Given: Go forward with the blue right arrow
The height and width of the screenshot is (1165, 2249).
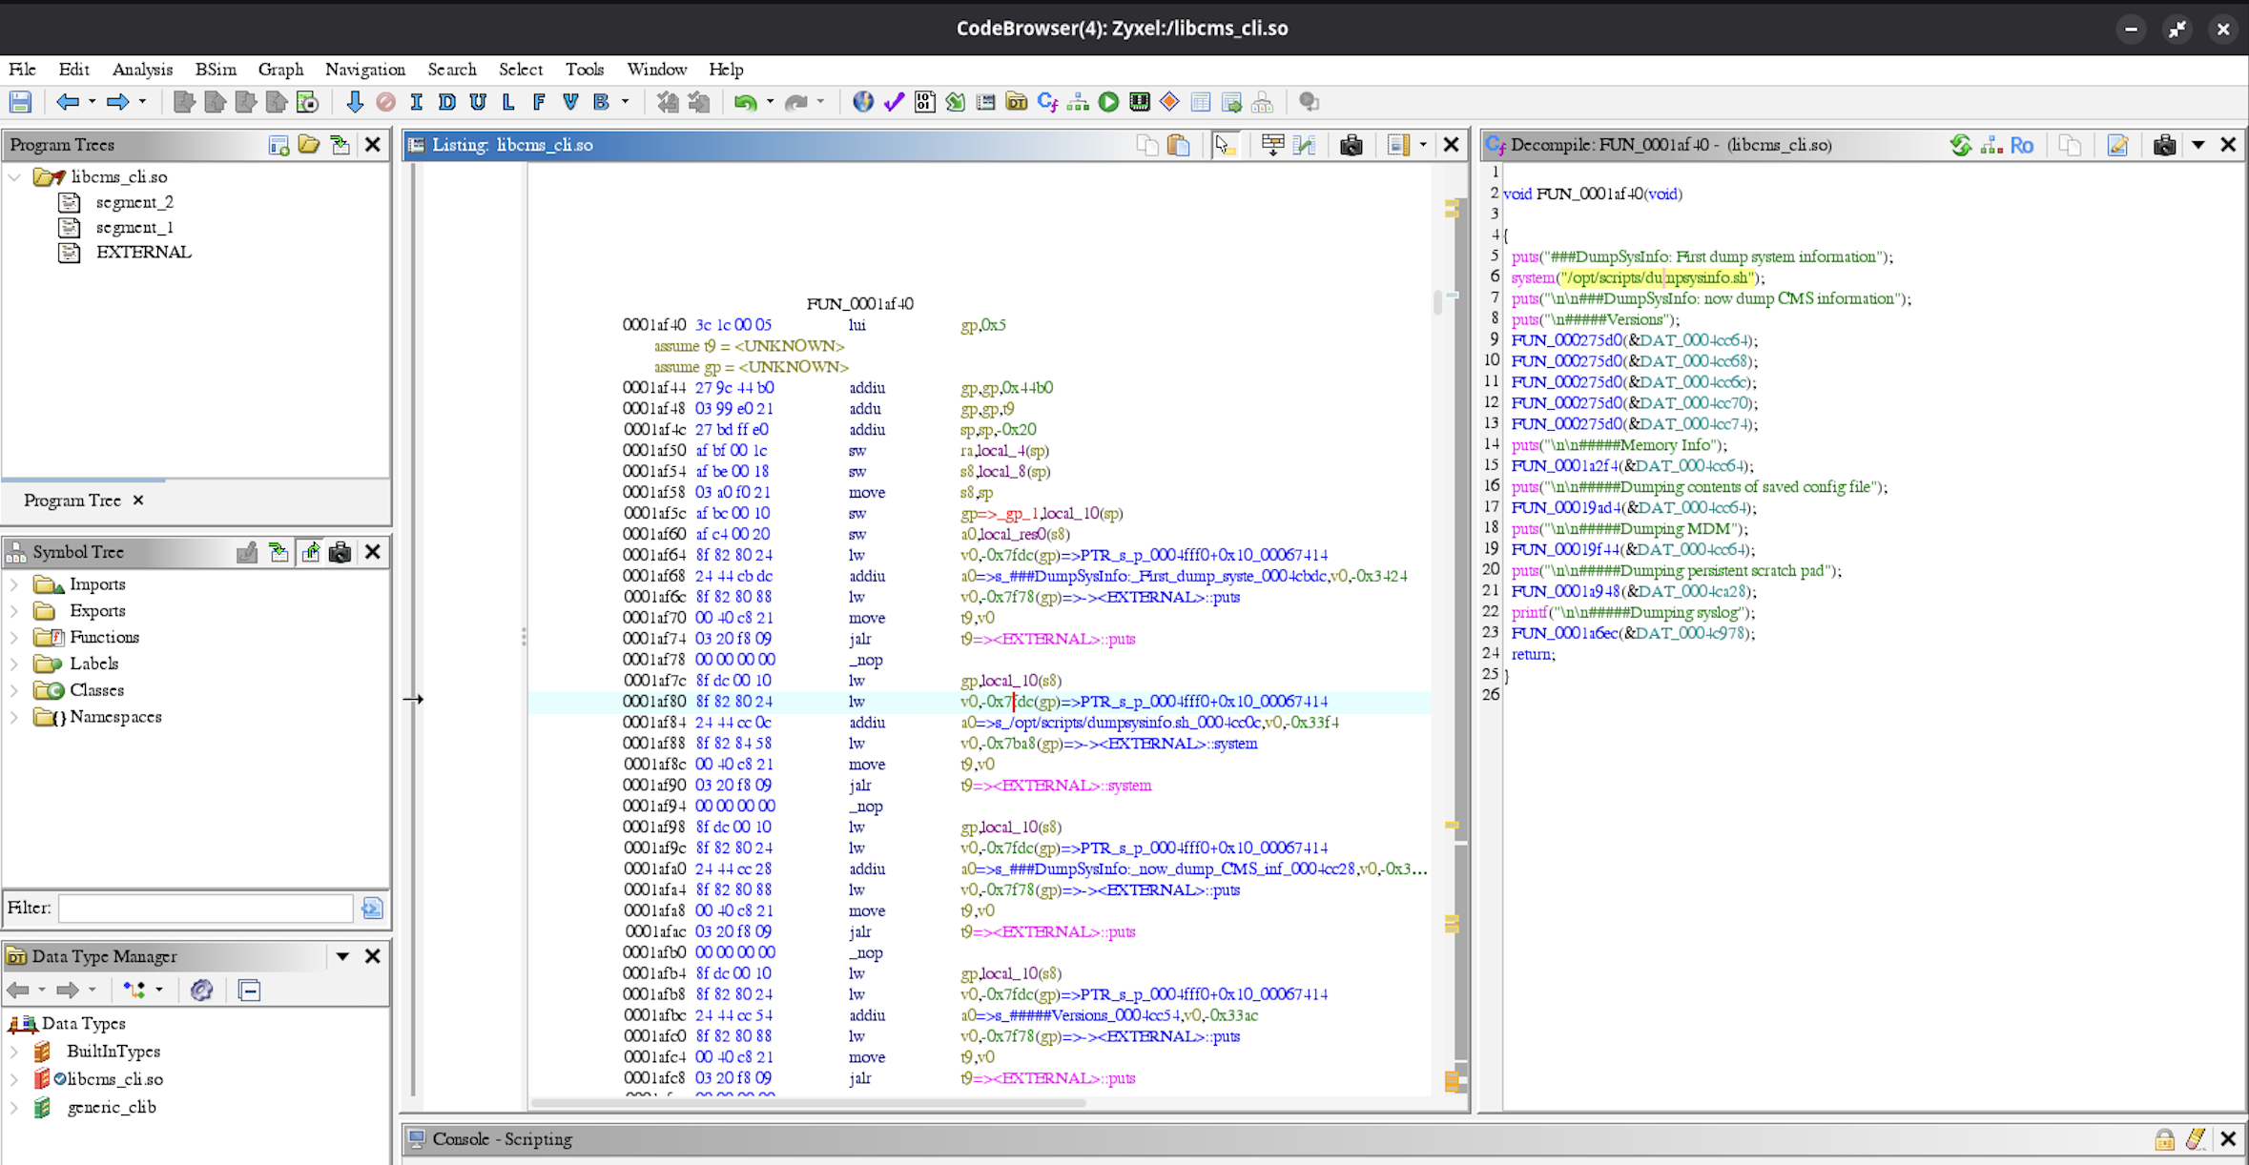Looking at the screenshot, I should 117,102.
